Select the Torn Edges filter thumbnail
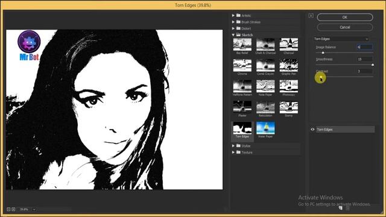 click(242, 128)
